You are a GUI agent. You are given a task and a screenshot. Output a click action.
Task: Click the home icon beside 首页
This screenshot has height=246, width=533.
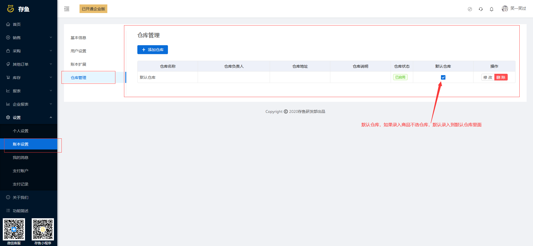8,24
